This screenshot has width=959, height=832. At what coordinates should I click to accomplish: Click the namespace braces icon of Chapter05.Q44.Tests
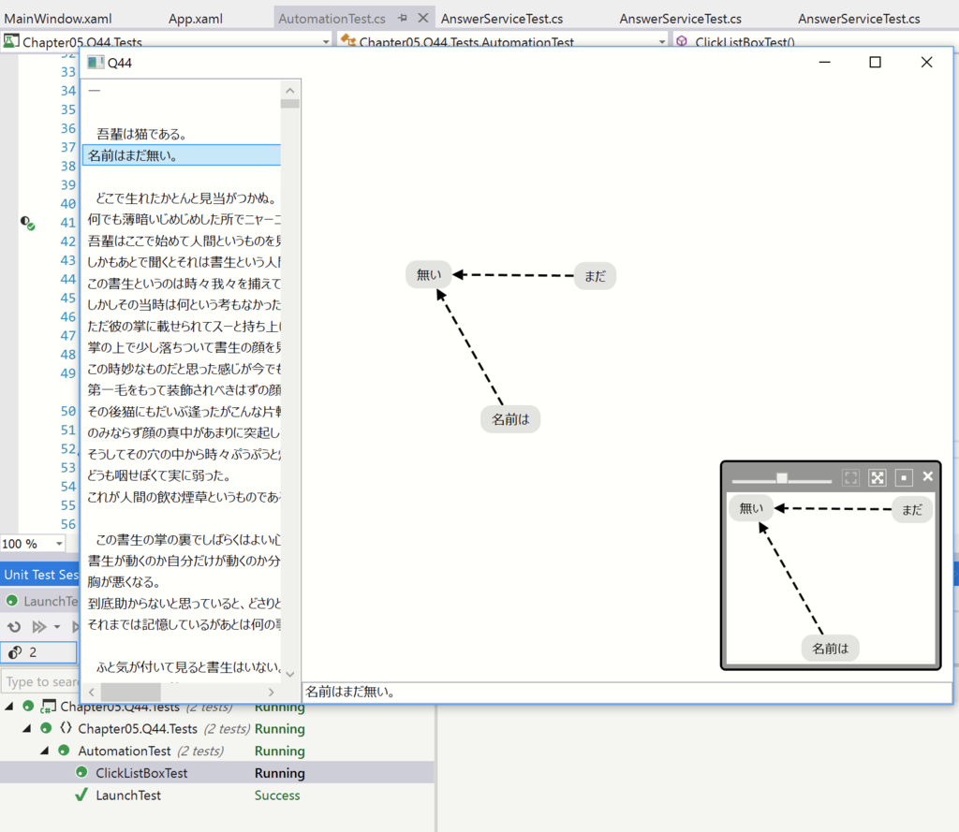coord(66,728)
